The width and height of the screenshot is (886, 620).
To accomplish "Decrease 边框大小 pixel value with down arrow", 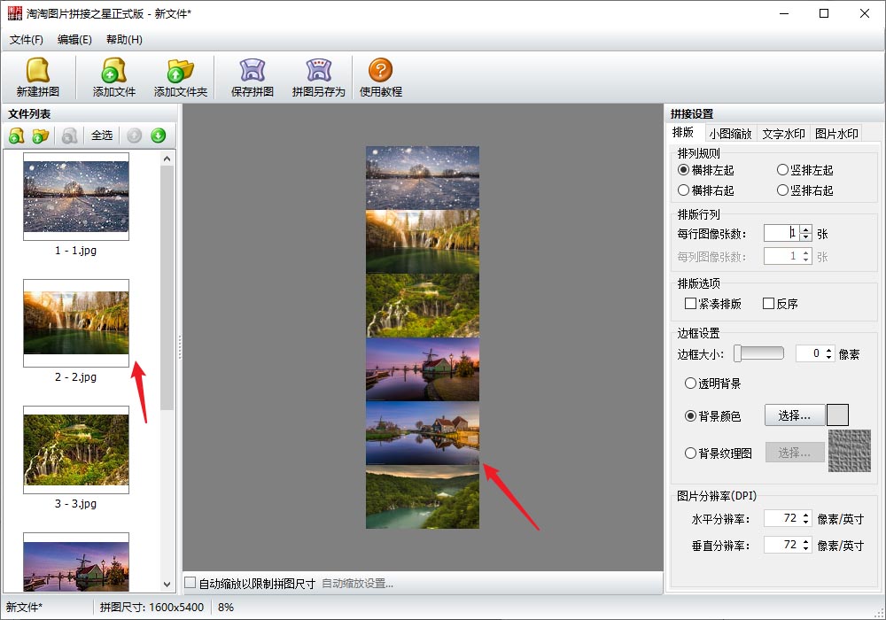I will click(829, 358).
